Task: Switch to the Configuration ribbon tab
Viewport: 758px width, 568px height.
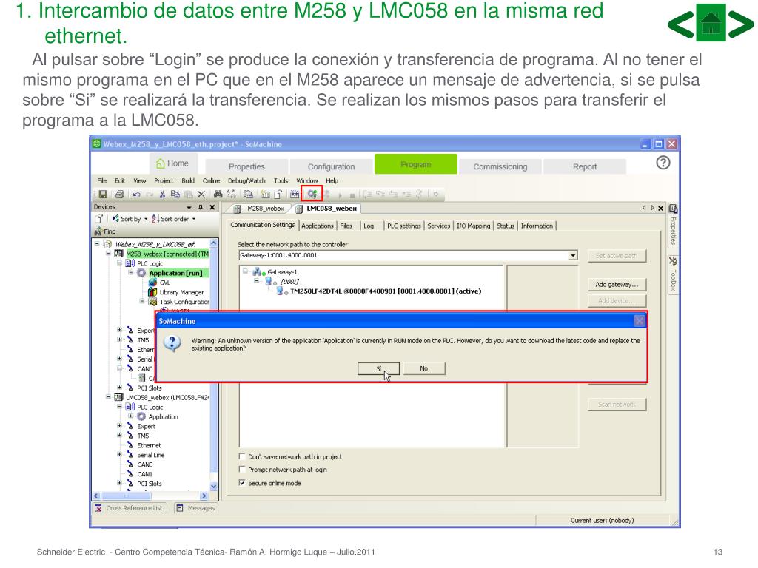Action: (x=331, y=166)
